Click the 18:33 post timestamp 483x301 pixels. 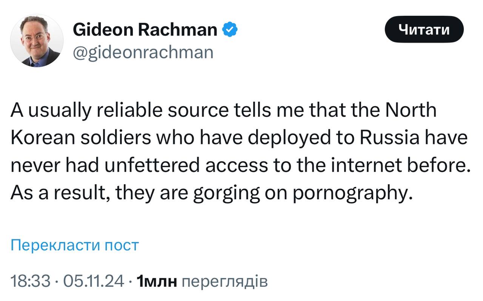pyautogui.click(x=30, y=281)
